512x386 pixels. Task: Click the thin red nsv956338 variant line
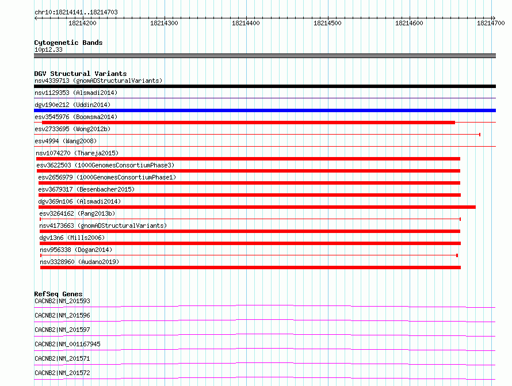tap(249, 255)
